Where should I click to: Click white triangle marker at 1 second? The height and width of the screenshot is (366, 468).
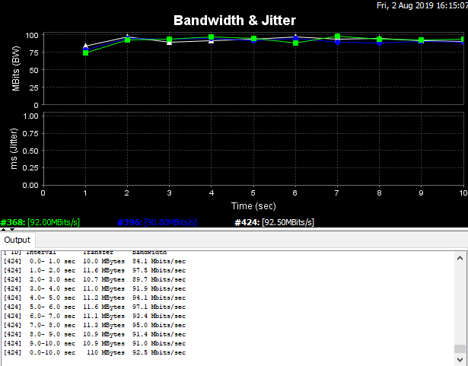pos(85,46)
